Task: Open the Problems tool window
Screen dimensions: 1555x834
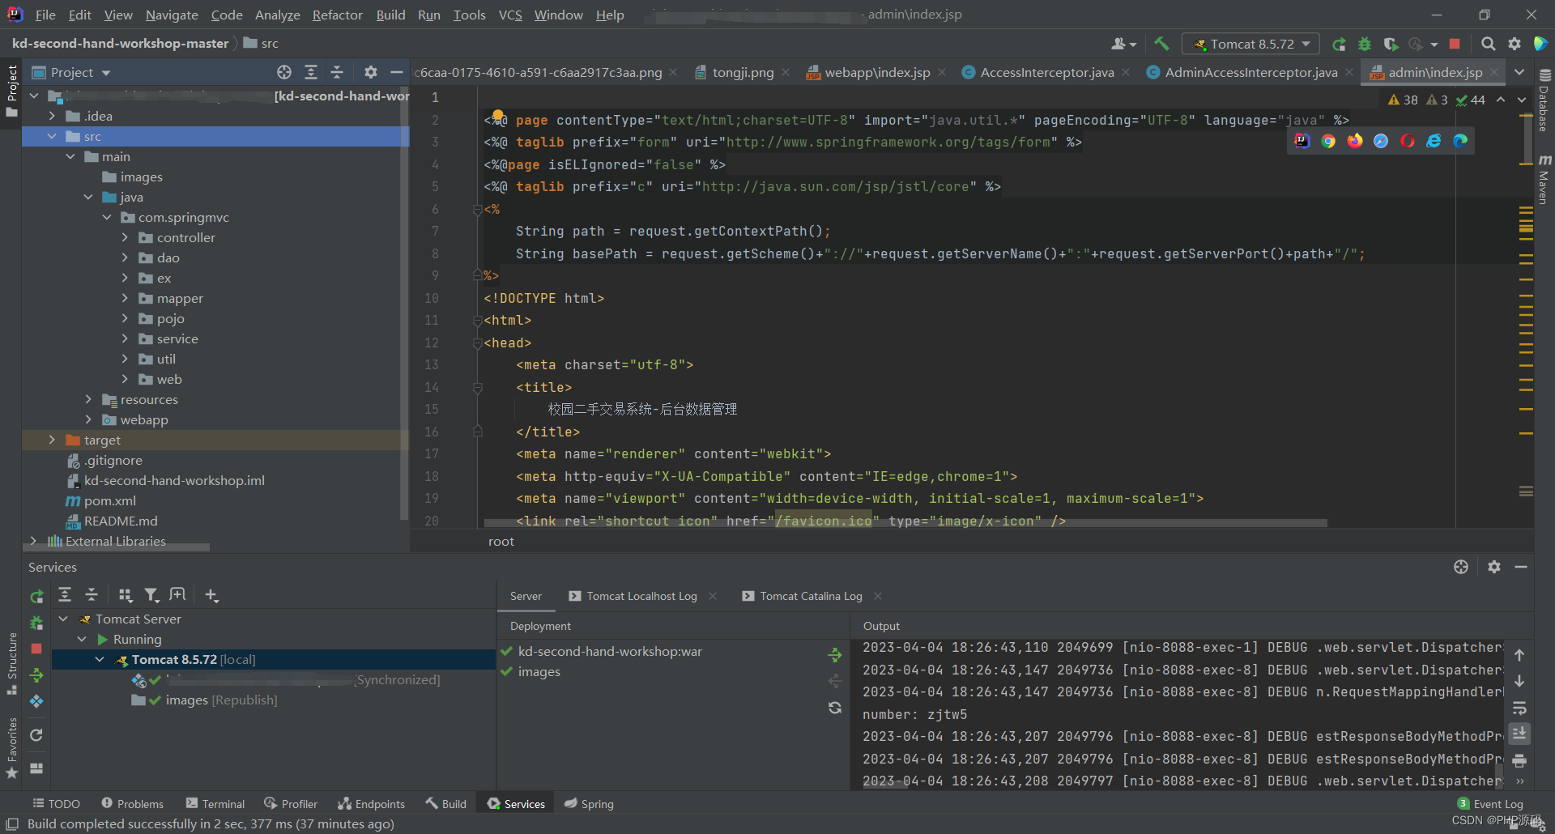Action: 132,804
